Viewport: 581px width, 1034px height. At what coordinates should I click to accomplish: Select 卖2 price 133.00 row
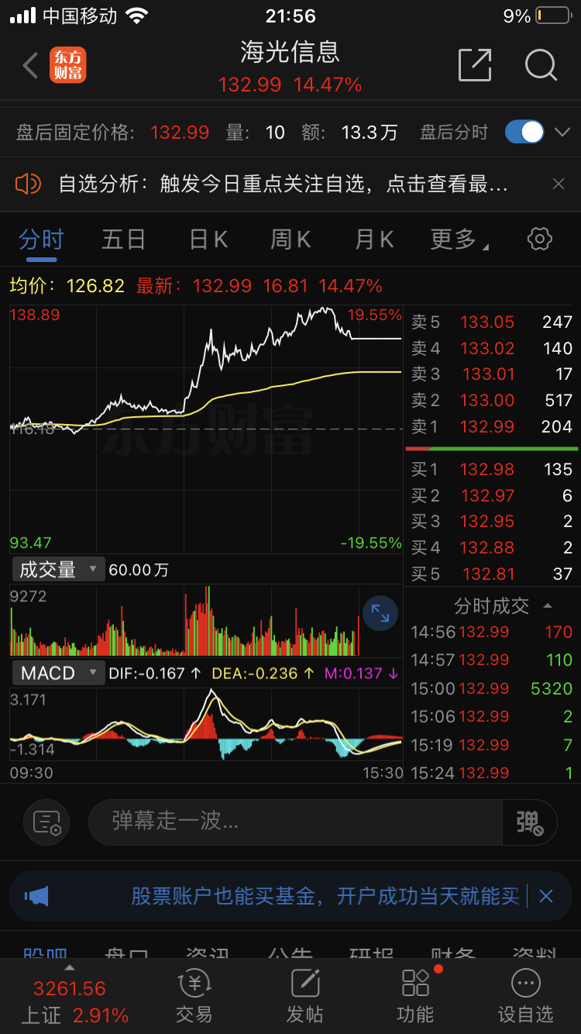(x=491, y=400)
